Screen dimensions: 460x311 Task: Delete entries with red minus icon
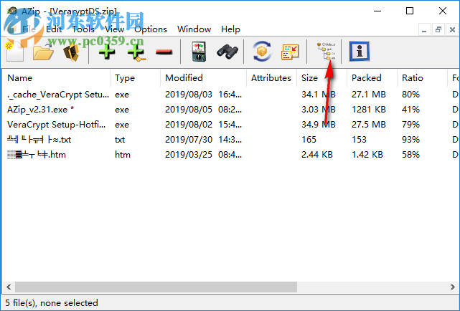164,52
